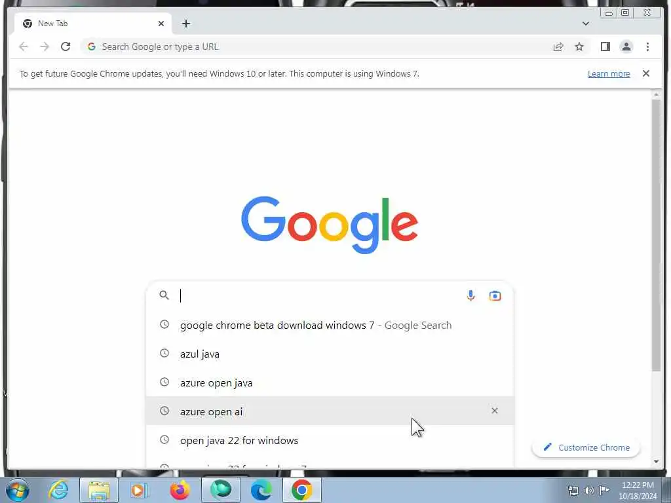Toggle the side panel icon
The image size is (671, 503).
(x=605, y=47)
